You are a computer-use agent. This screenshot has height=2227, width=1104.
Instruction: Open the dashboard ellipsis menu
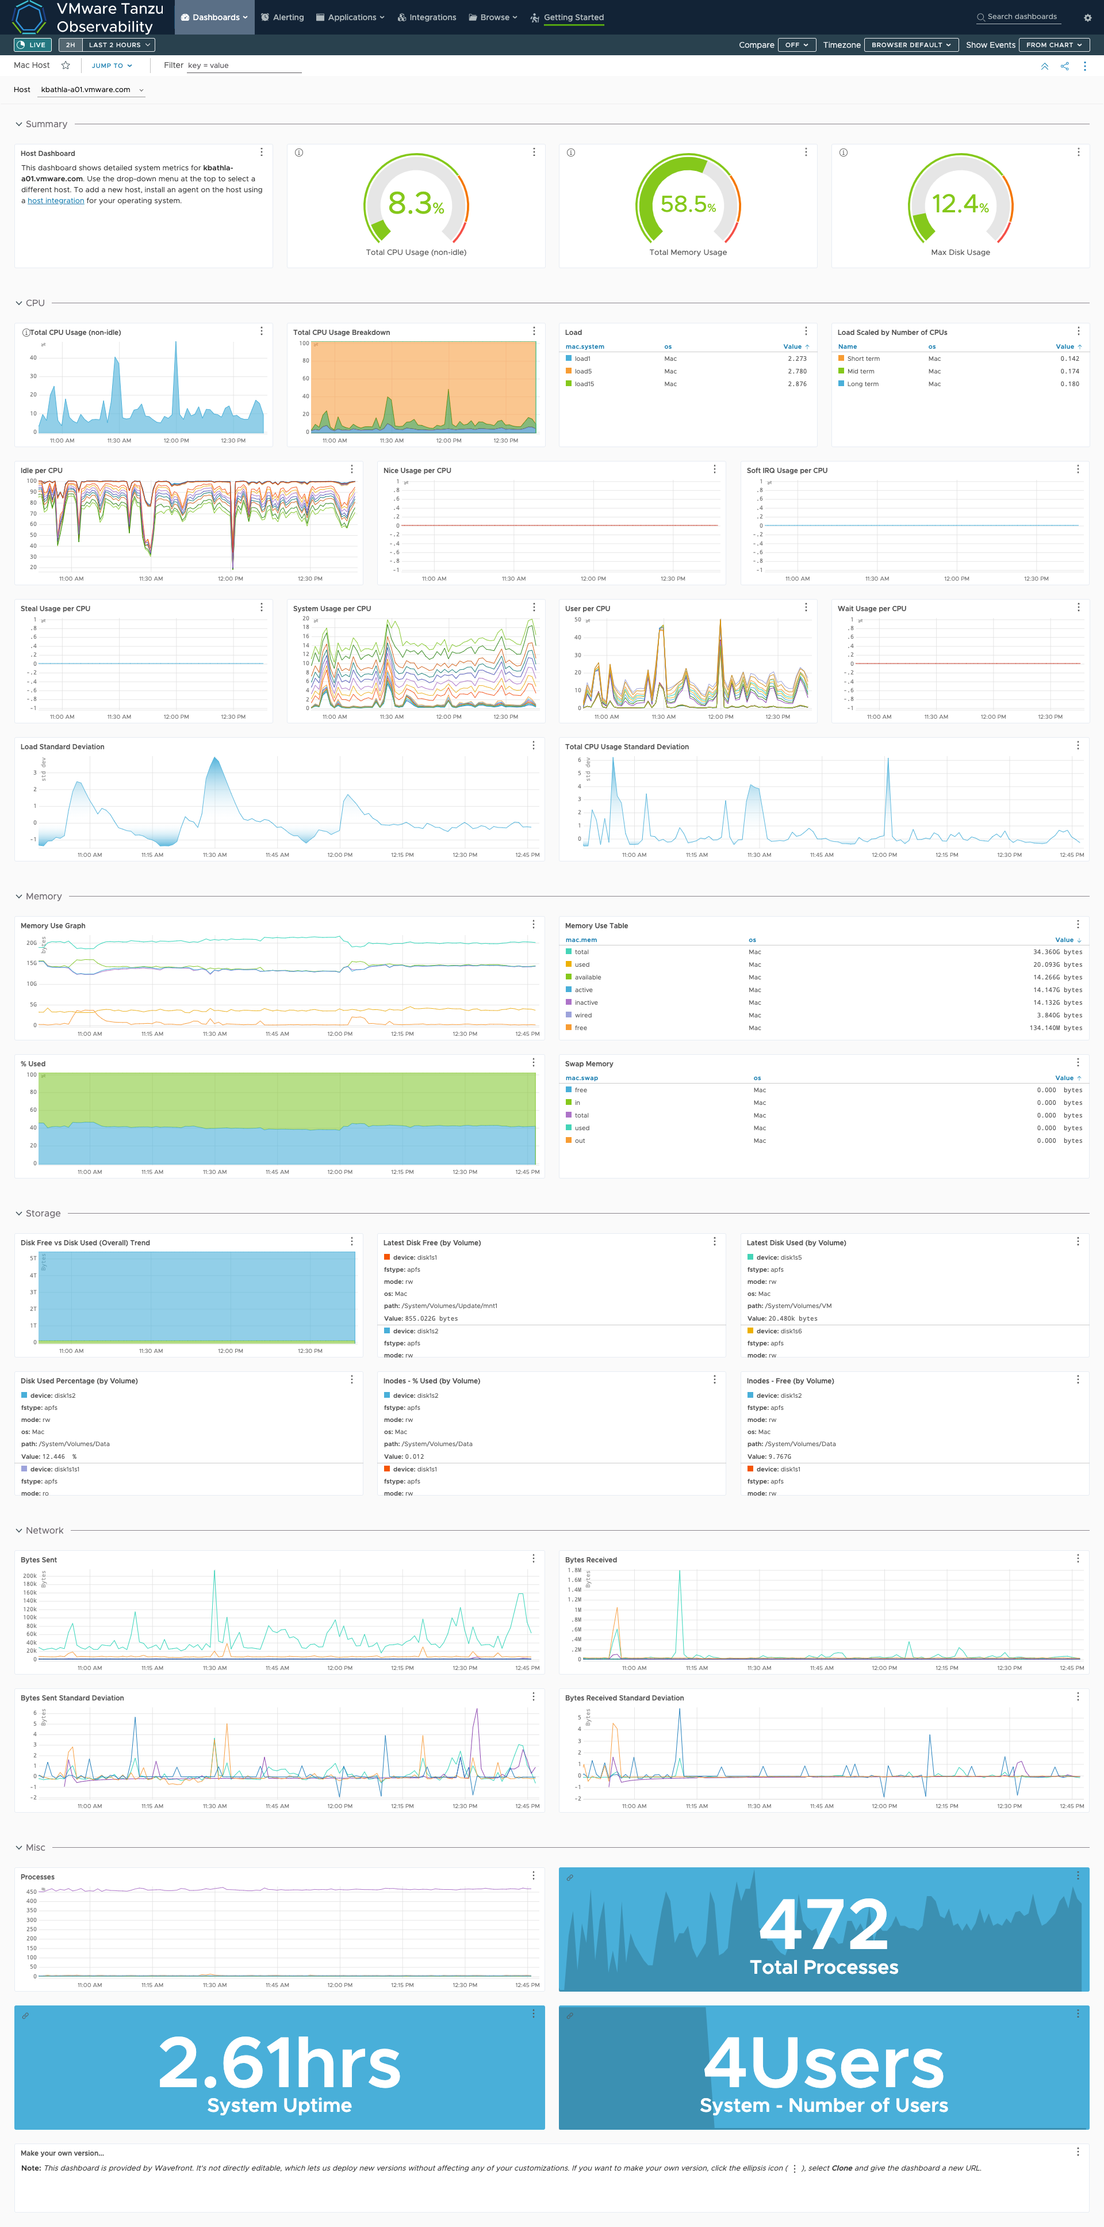click(x=1084, y=67)
